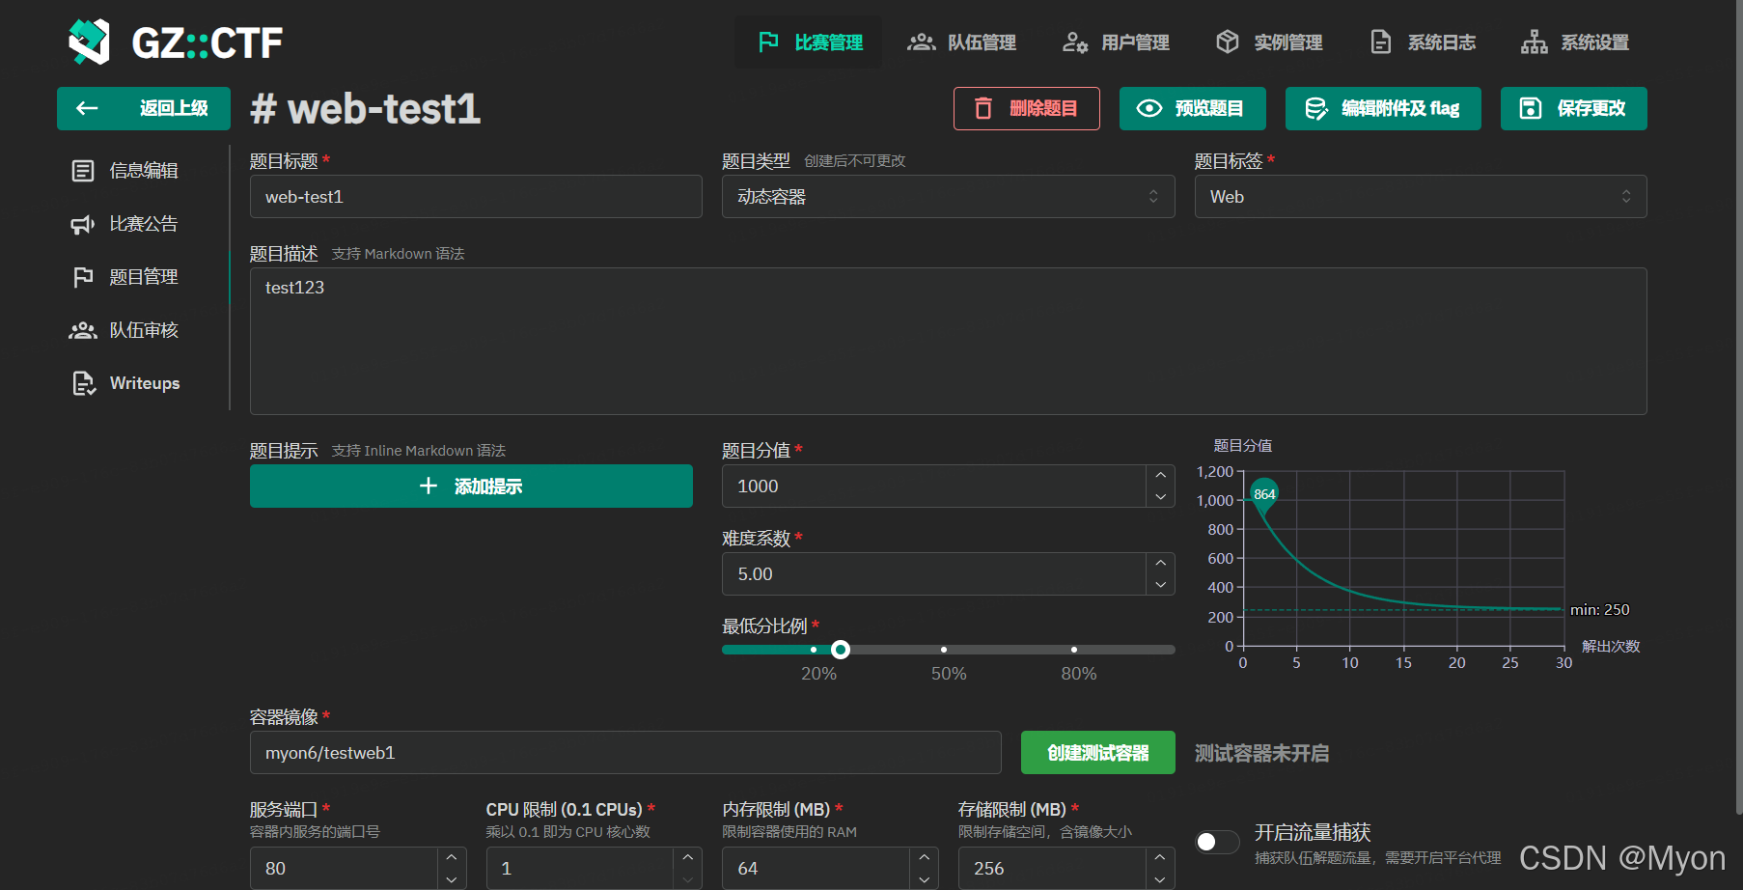Click the 864 marker pin on score chart

[x=1264, y=494]
